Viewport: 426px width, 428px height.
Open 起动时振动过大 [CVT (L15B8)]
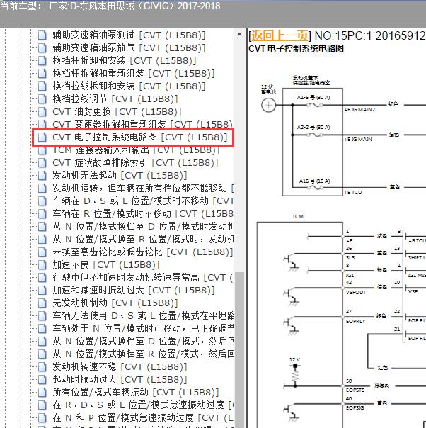pos(120,379)
